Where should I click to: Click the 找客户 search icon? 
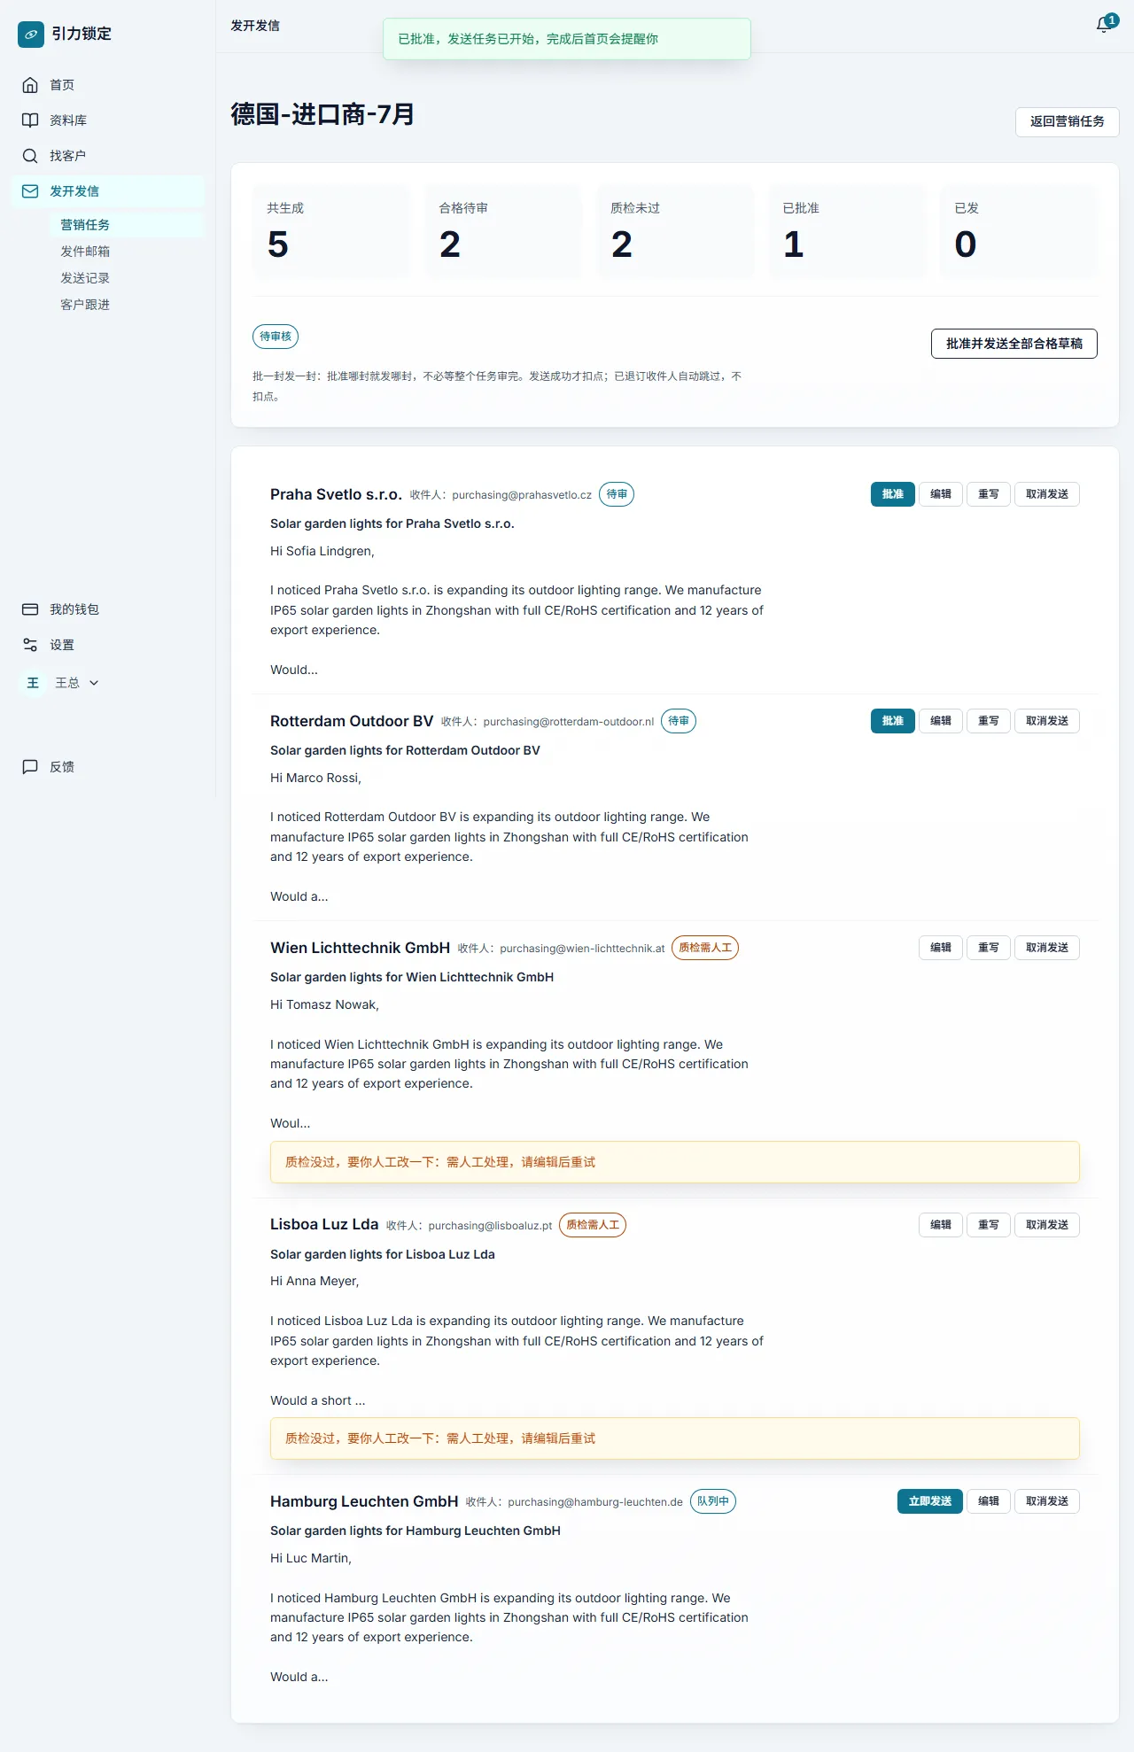[x=30, y=156]
